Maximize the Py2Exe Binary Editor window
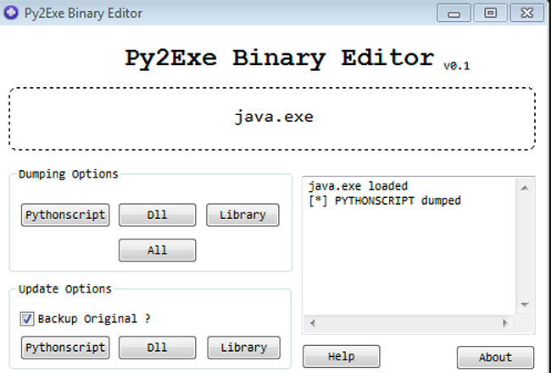 pos(490,13)
